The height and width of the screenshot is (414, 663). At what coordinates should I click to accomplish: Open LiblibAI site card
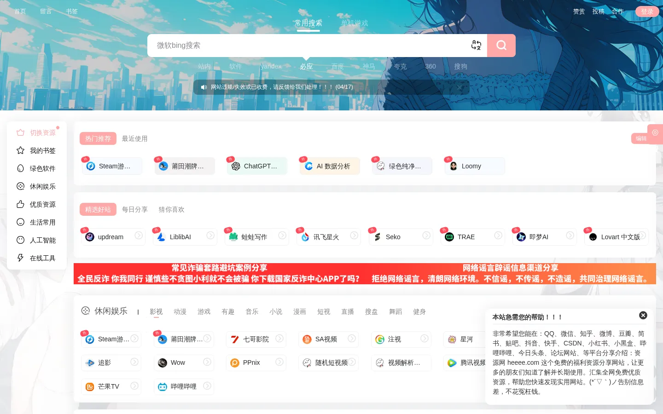(185, 237)
